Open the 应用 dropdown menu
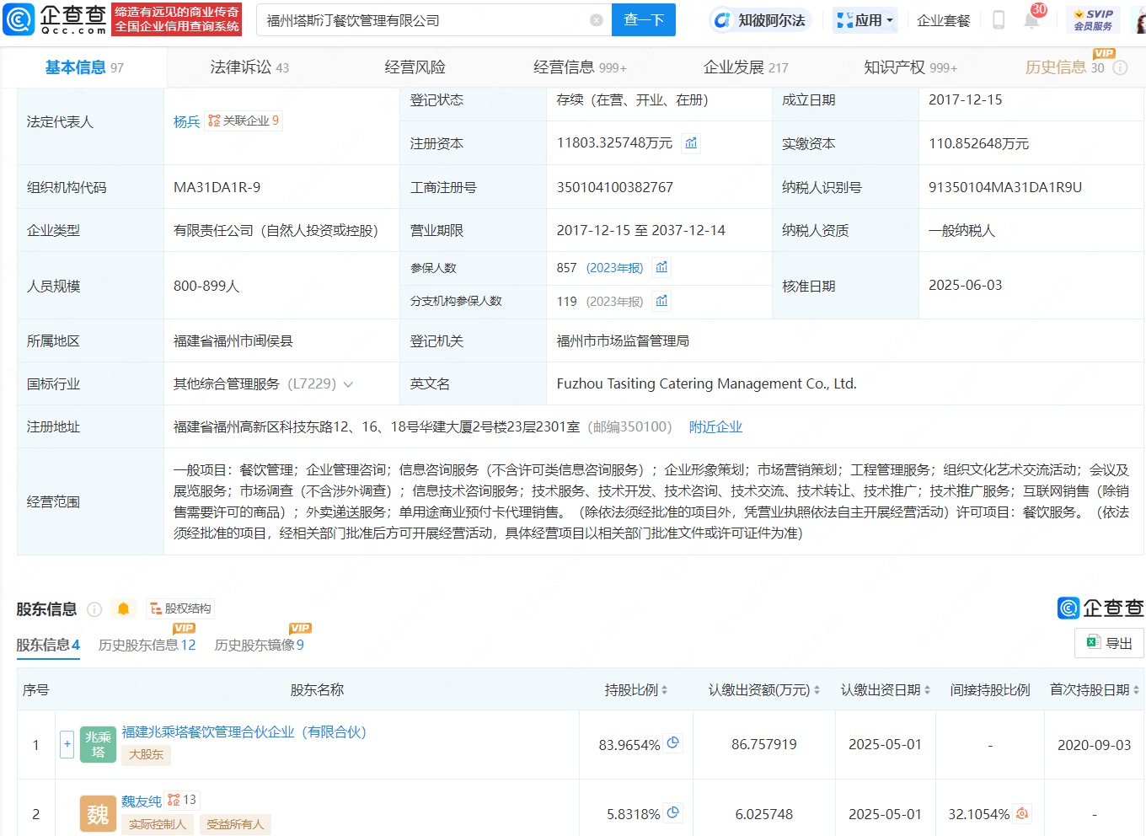The image size is (1146, 836). pos(865,20)
